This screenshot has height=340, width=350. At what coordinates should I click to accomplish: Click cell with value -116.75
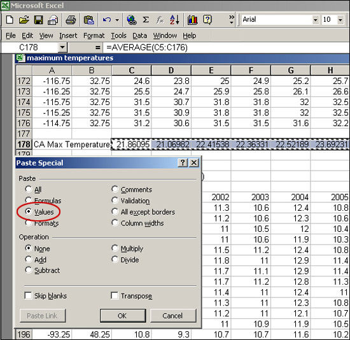pyautogui.click(x=52, y=81)
